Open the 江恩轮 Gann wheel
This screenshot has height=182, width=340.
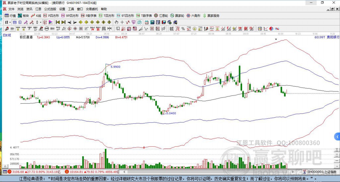coord(161,16)
